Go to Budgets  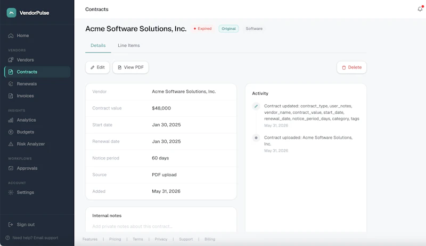point(37,132)
